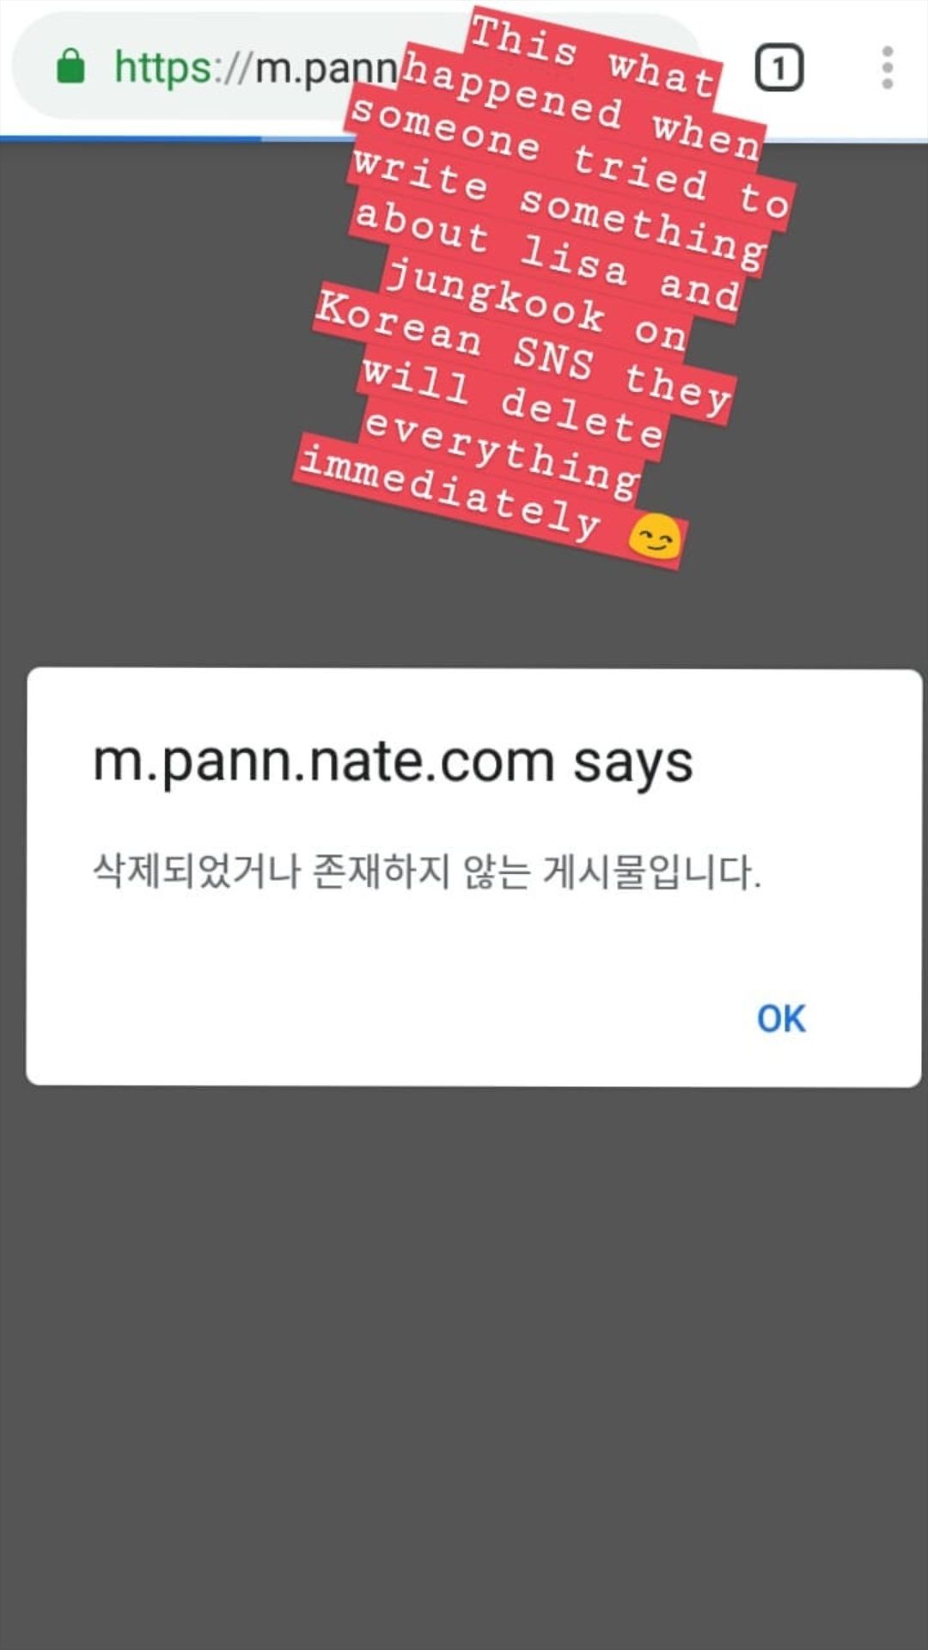928x1650 pixels.
Task: Tap the smirking face emoji sticker
Action: point(655,538)
